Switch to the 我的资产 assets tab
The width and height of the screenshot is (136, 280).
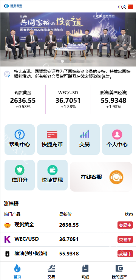click(x=119, y=271)
